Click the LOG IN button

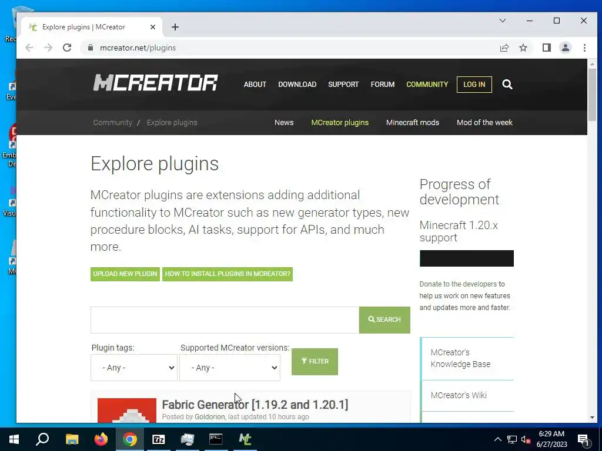tap(474, 85)
